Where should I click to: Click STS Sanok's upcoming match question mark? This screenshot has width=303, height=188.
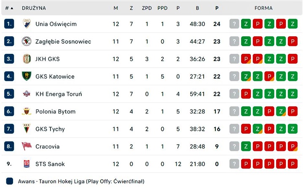point(234,164)
